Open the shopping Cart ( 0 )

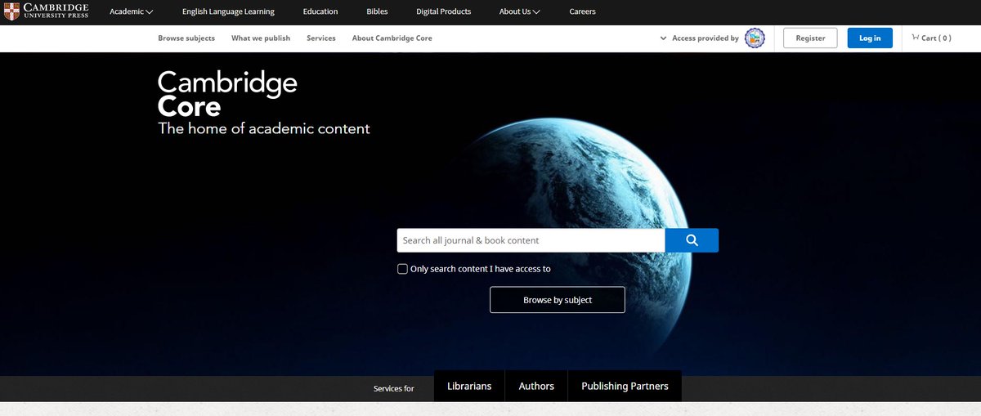point(931,38)
